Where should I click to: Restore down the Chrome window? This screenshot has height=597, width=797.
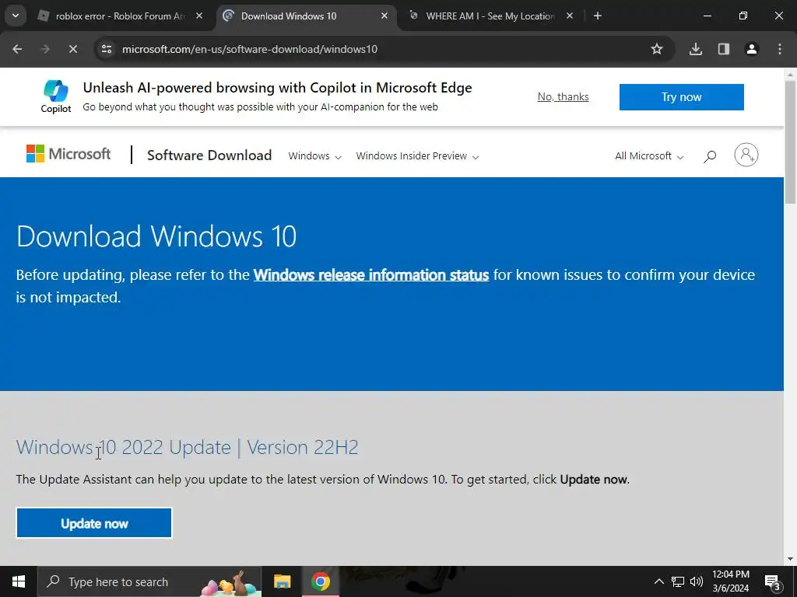click(743, 16)
